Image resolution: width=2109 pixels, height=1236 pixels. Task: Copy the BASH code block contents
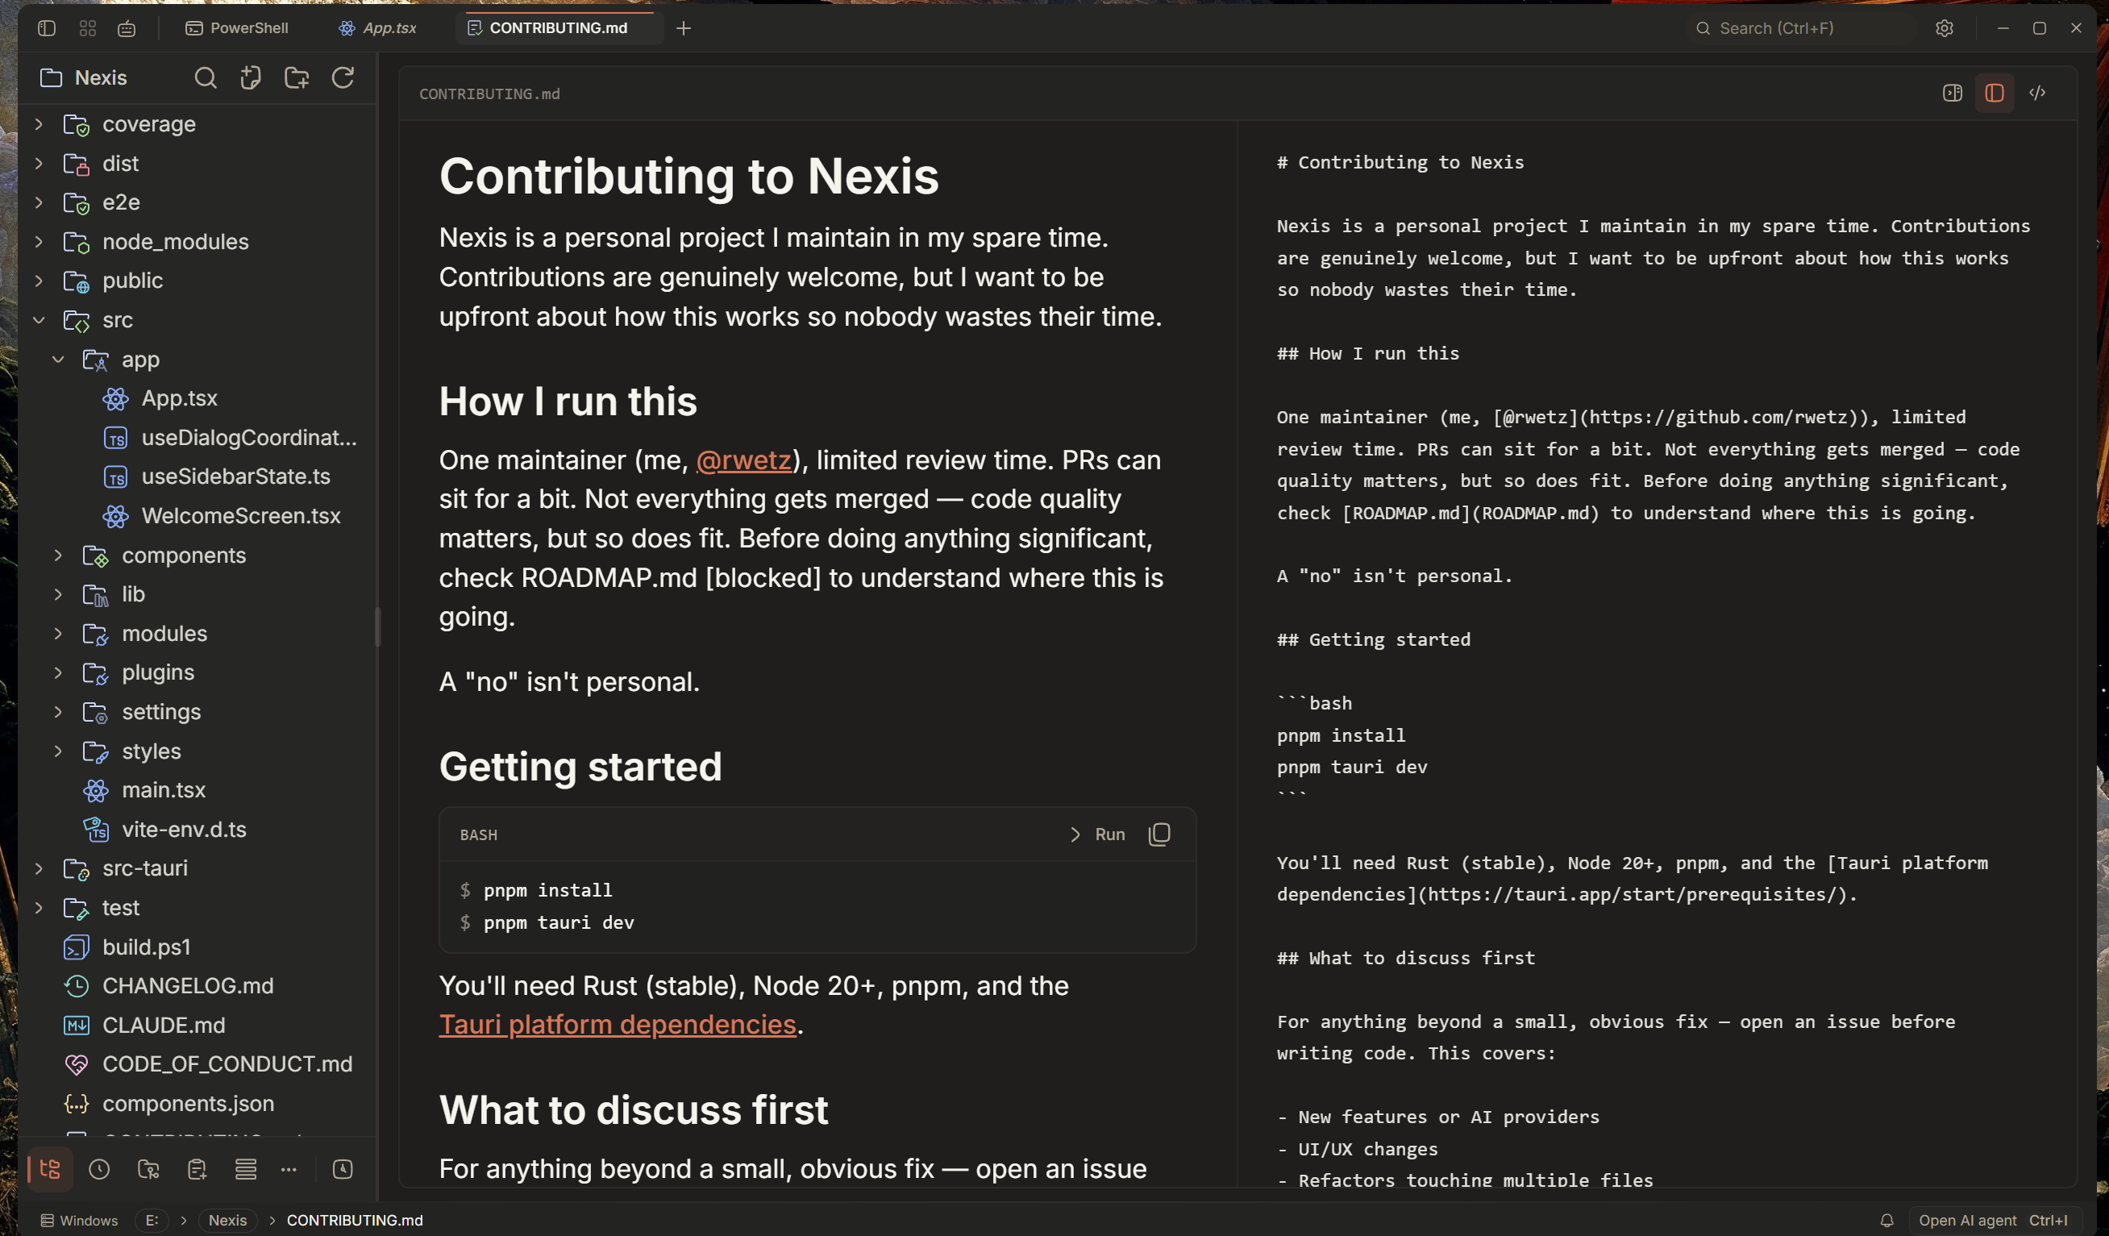click(1159, 834)
